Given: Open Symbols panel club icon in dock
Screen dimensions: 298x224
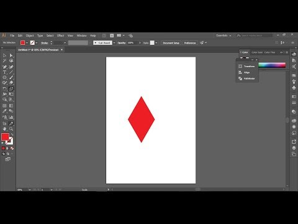Looking at the screenshot, I should (x=294, y=88).
